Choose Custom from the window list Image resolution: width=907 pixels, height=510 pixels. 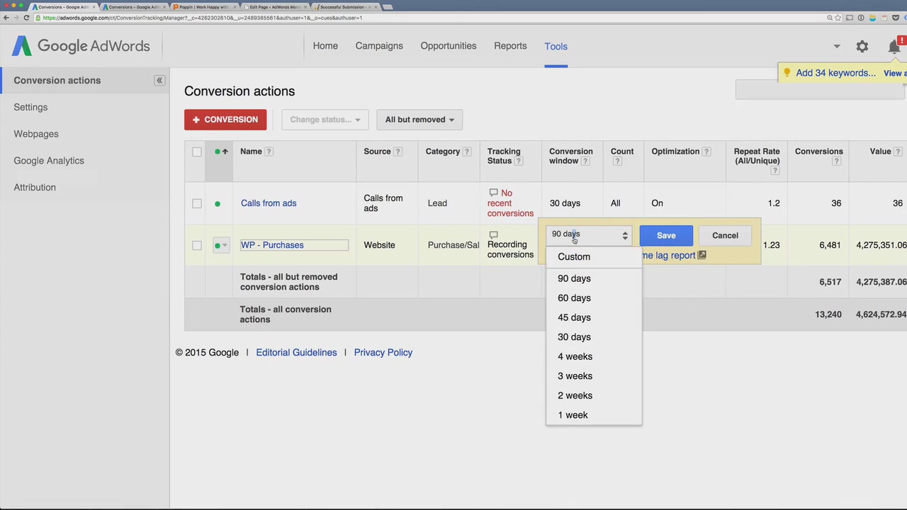[x=594, y=257]
